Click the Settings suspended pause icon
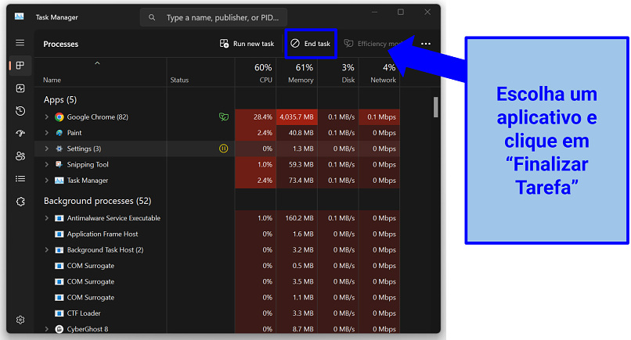This screenshot has height=340, width=631. point(224,149)
